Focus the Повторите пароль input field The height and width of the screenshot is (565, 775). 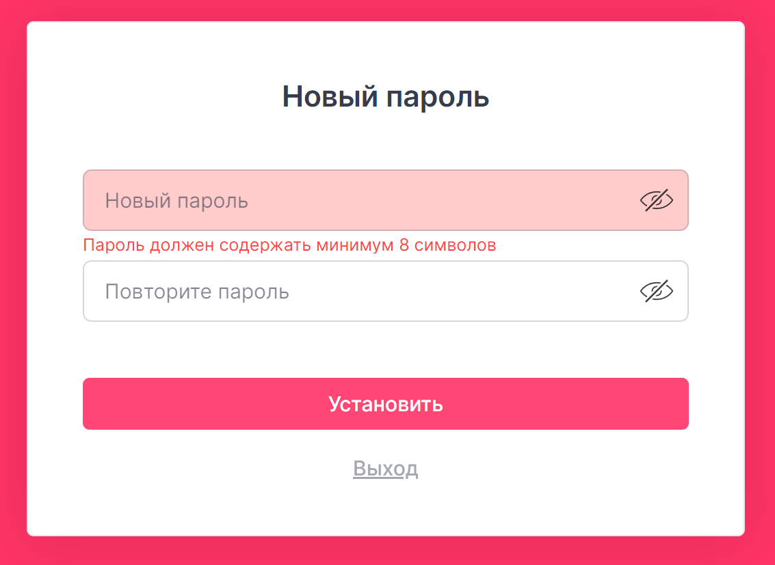pyautogui.click(x=386, y=291)
